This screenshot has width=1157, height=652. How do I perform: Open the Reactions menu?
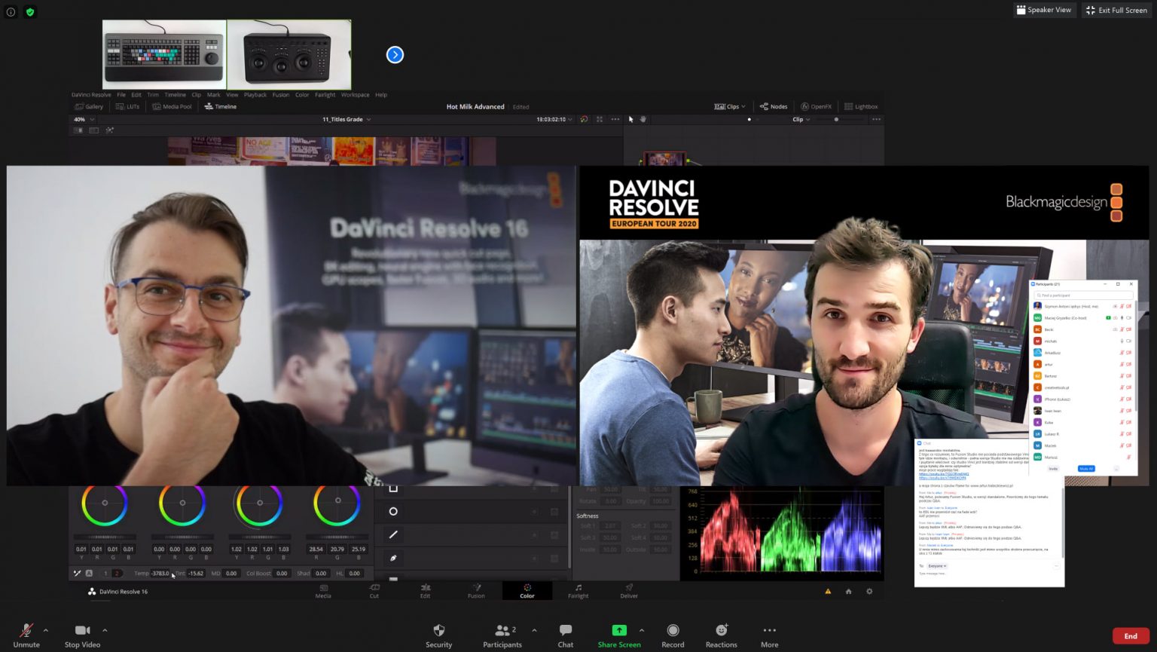coord(721,635)
